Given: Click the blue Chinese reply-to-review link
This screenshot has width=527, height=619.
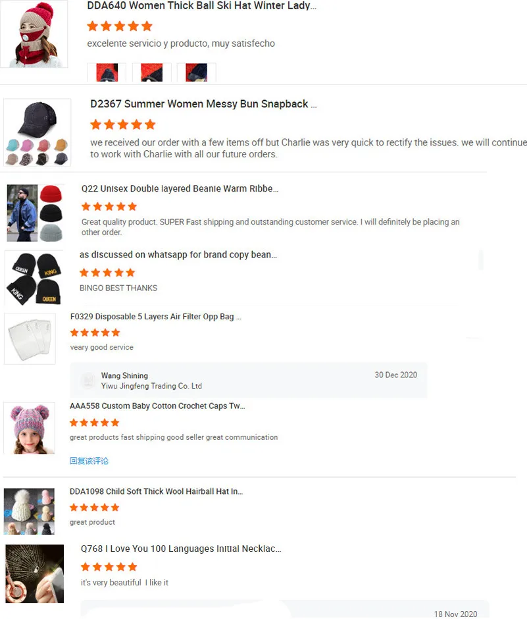Looking at the screenshot, I should tap(89, 461).
